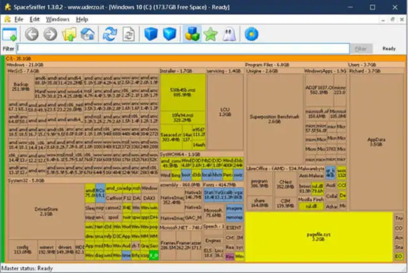
Task: Toggle unknown space ghost icon
Action: (x=229, y=34)
